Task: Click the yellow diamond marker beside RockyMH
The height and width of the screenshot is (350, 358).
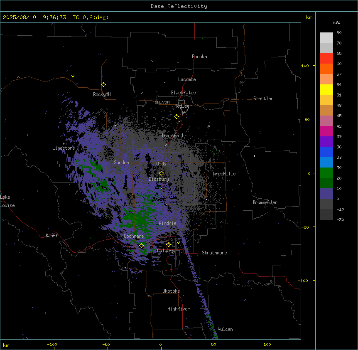Action: [103, 85]
